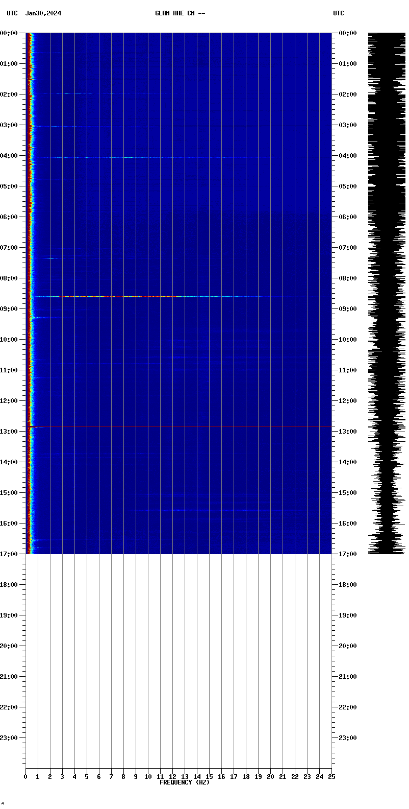Viewport: 409px width, 809px height.
Task: Click the 0 Hz frequency axis tick label
Action: 25,777
